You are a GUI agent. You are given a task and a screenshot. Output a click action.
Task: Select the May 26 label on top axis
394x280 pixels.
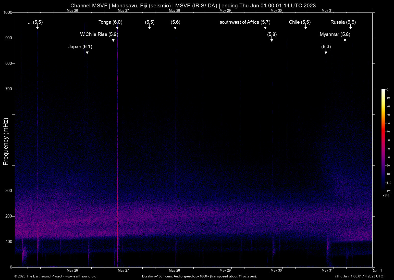[72, 11]
